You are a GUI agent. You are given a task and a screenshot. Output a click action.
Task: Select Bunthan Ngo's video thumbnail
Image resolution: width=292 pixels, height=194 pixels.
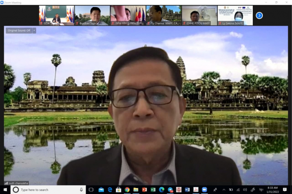coord(92,15)
